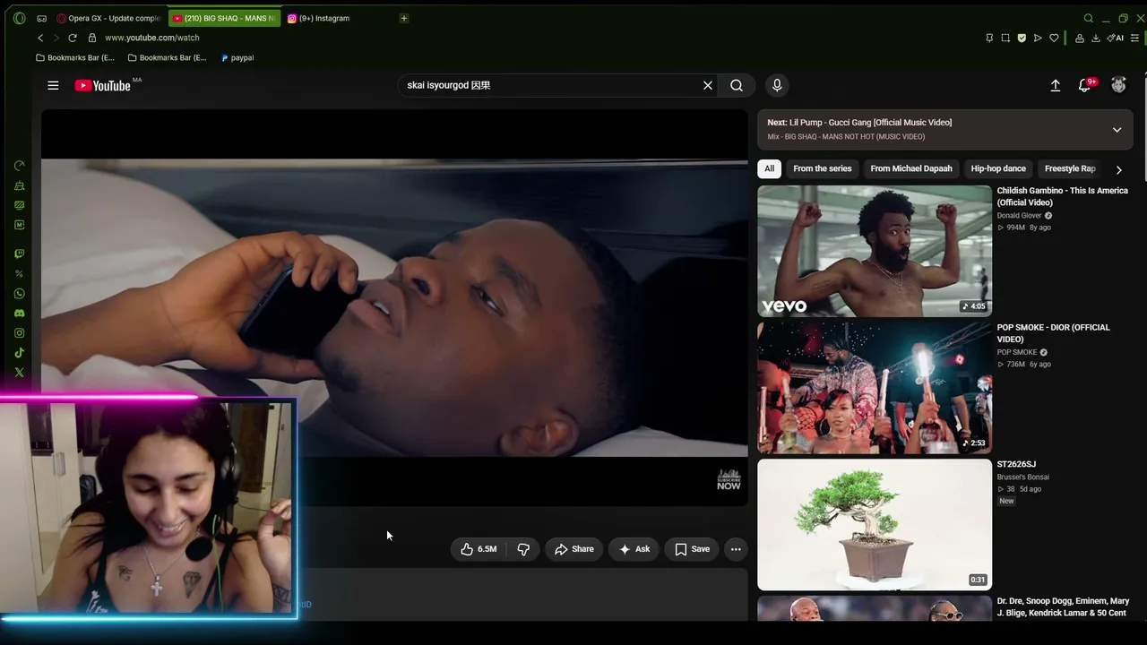Like the video with 6.5M likes
Viewport: 1147px width, 645px height.
[x=479, y=549]
